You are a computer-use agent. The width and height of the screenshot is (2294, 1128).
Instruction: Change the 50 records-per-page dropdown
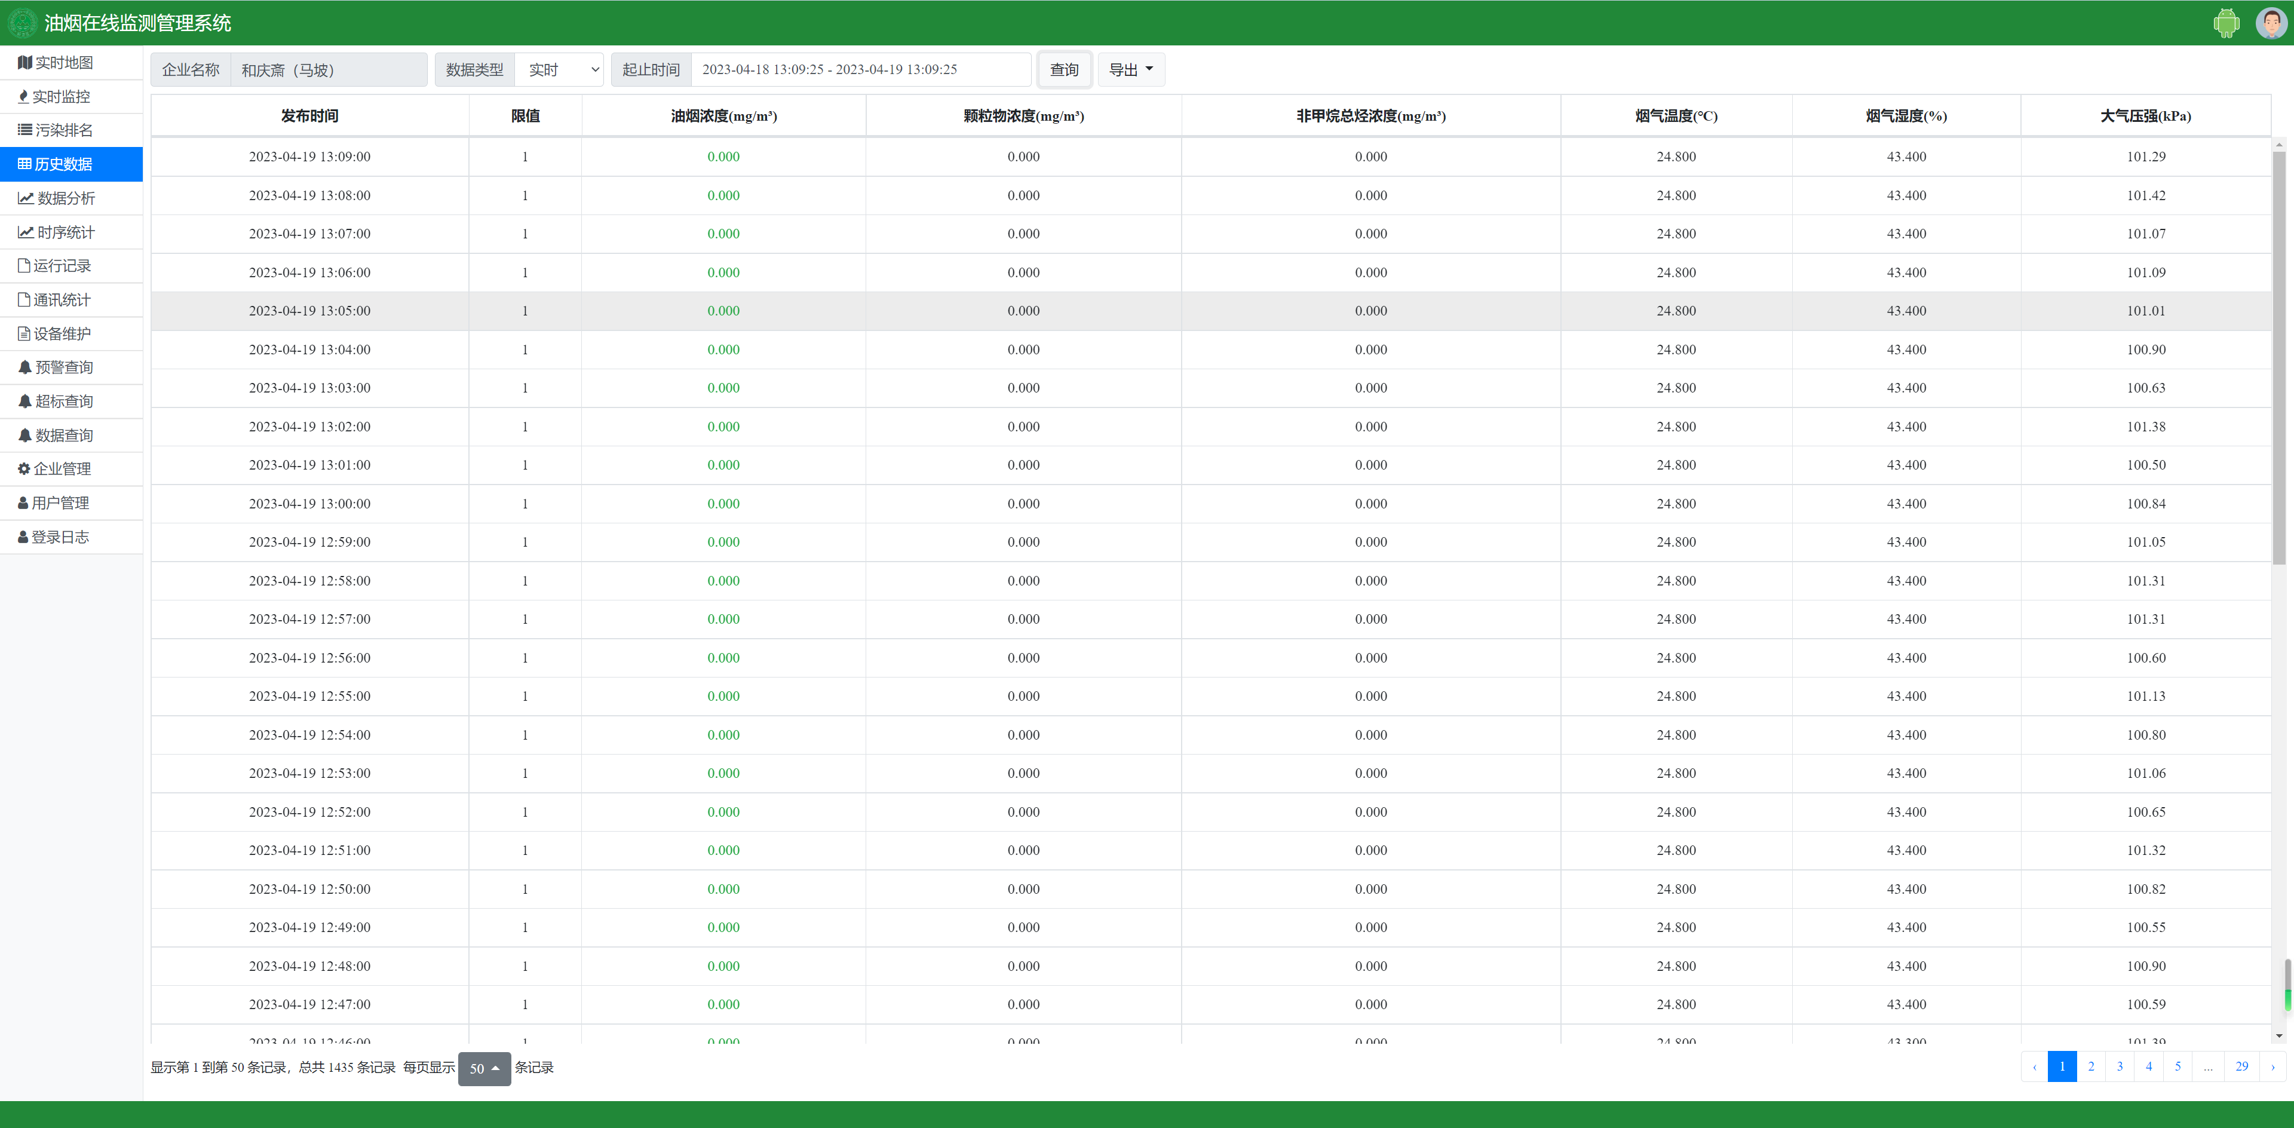pyautogui.click(x=483, y=1068)
